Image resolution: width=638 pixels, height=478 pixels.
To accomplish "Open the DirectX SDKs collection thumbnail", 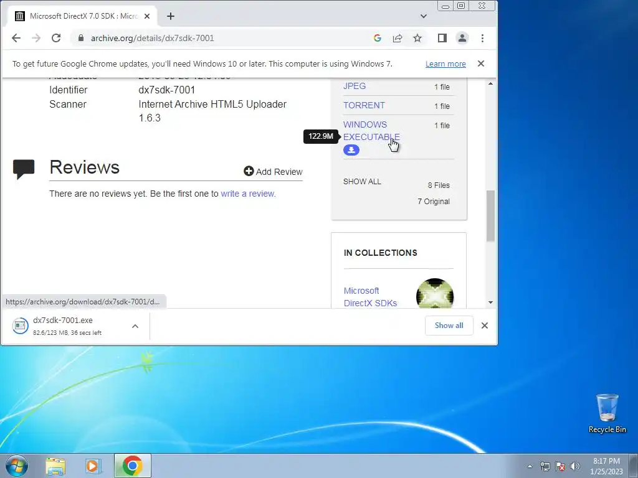I will click(435, 293).
